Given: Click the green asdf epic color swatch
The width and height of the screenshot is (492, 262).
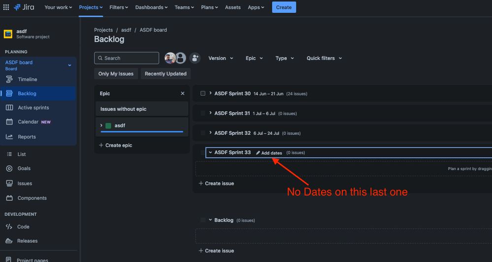Looking at the screenshot, I should pyautogui.click(x=108, y=126).
